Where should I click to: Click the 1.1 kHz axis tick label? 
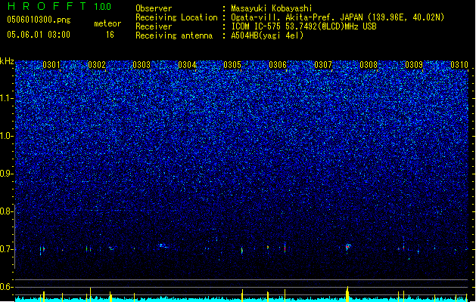click(x=7, y=98)
